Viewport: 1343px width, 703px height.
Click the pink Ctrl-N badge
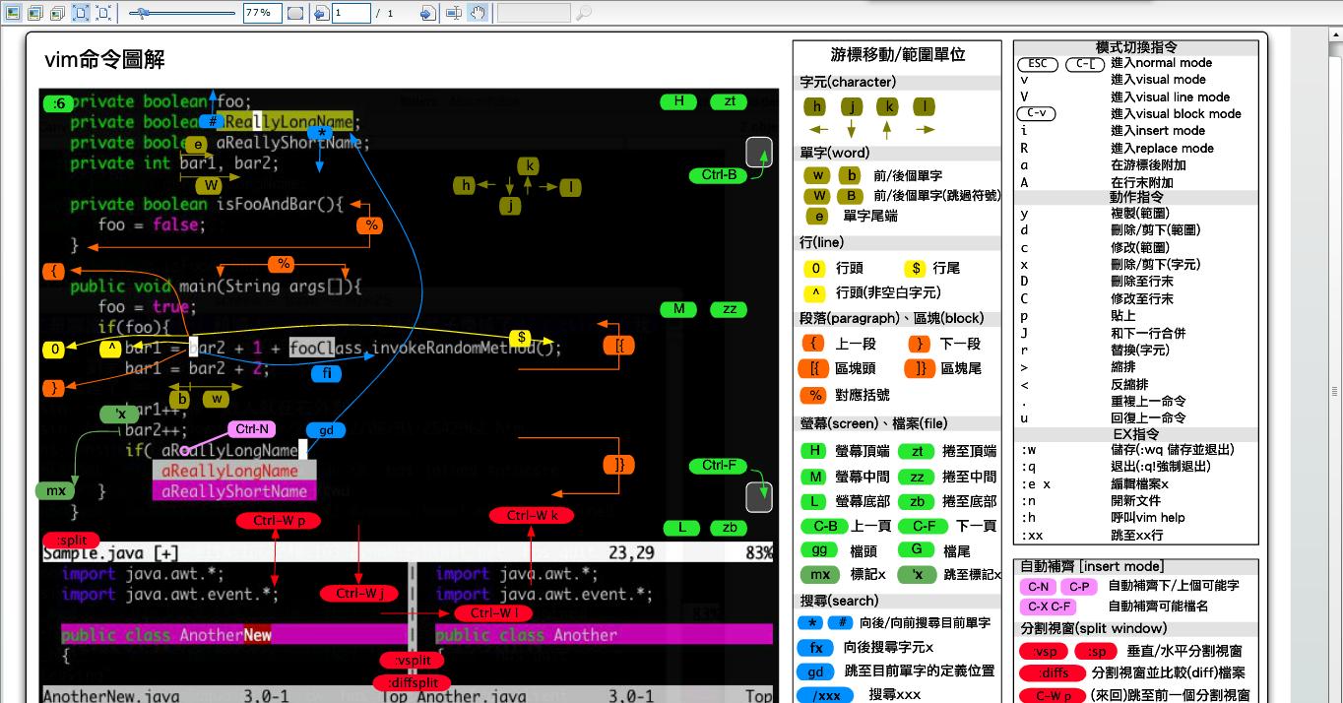[x=252, y=429]
